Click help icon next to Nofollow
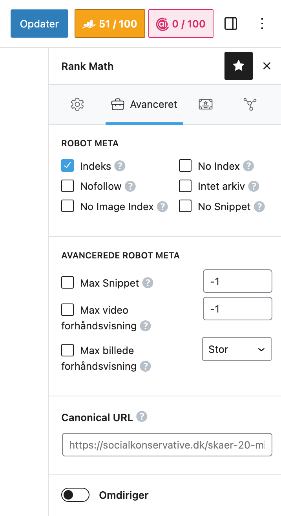This screenshot has width=281, height=516. click(x=130, y=186)
